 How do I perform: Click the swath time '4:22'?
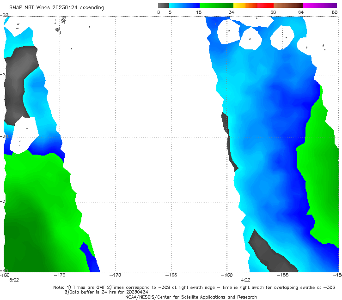tap(245, 280)
